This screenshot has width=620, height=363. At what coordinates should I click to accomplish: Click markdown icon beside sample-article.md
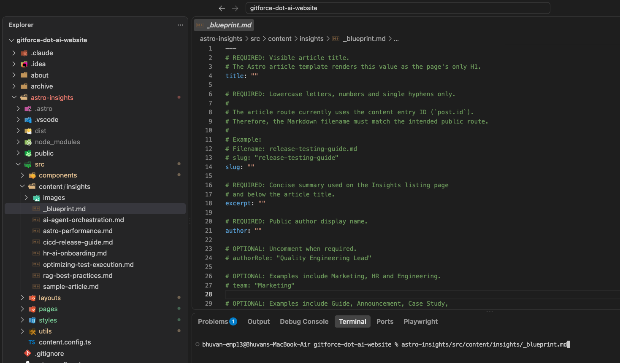point(36,287)
